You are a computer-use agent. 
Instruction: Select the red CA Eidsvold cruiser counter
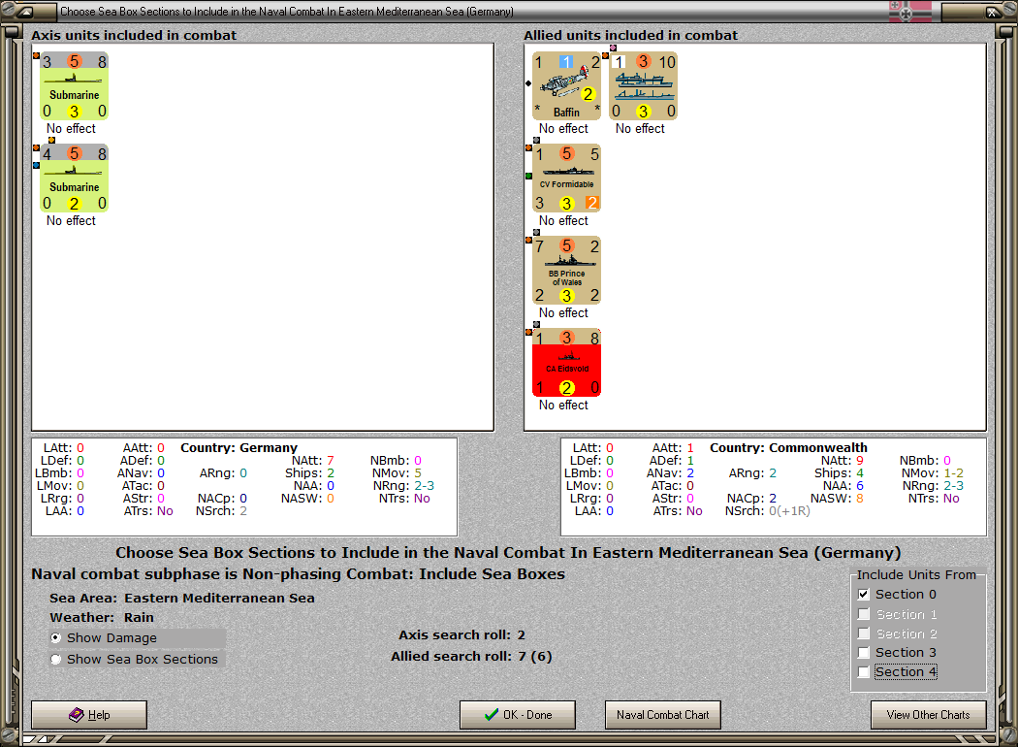566,363
